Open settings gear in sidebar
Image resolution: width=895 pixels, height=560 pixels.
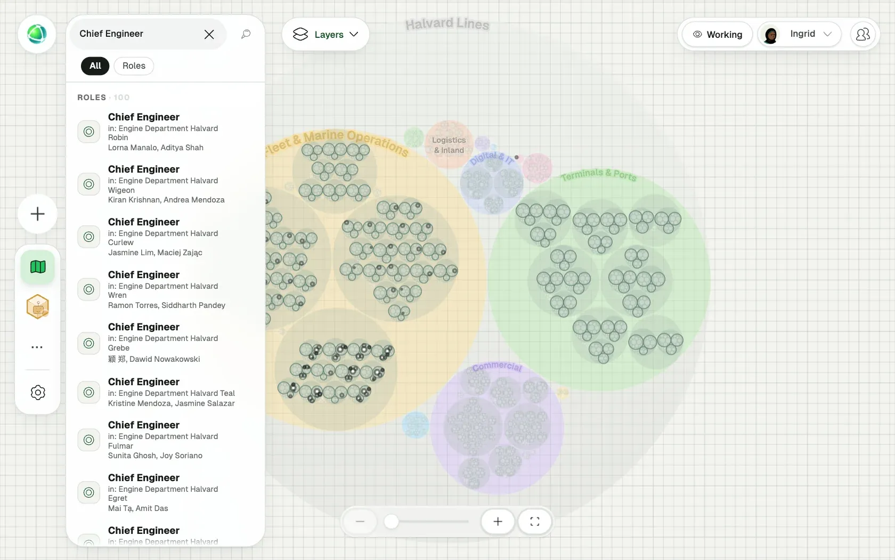point(38,393)
